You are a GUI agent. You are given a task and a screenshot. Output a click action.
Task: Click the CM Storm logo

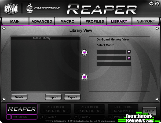coord(43,9)
